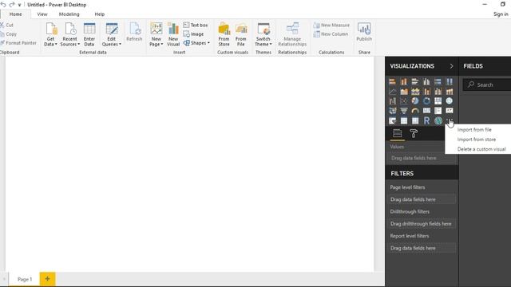Open the Recent Sources dropdown

coord(69,34)
